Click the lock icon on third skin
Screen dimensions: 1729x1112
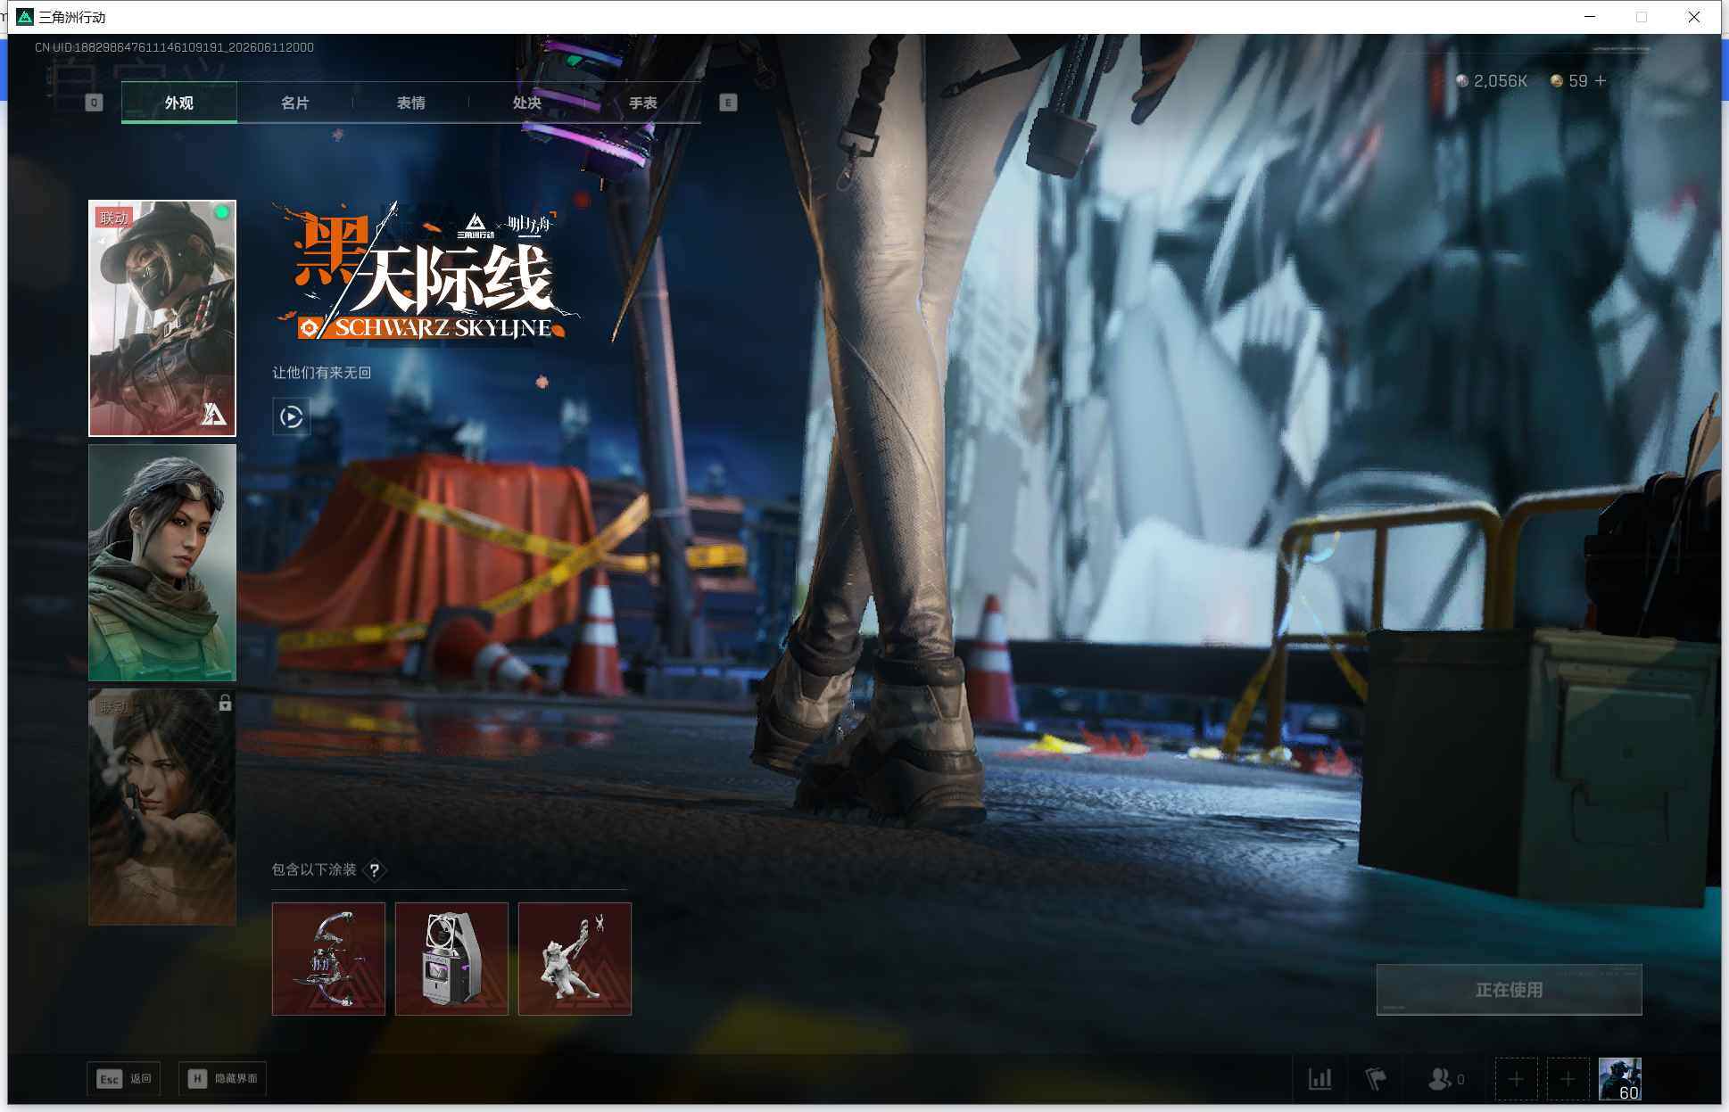point(225,703)
